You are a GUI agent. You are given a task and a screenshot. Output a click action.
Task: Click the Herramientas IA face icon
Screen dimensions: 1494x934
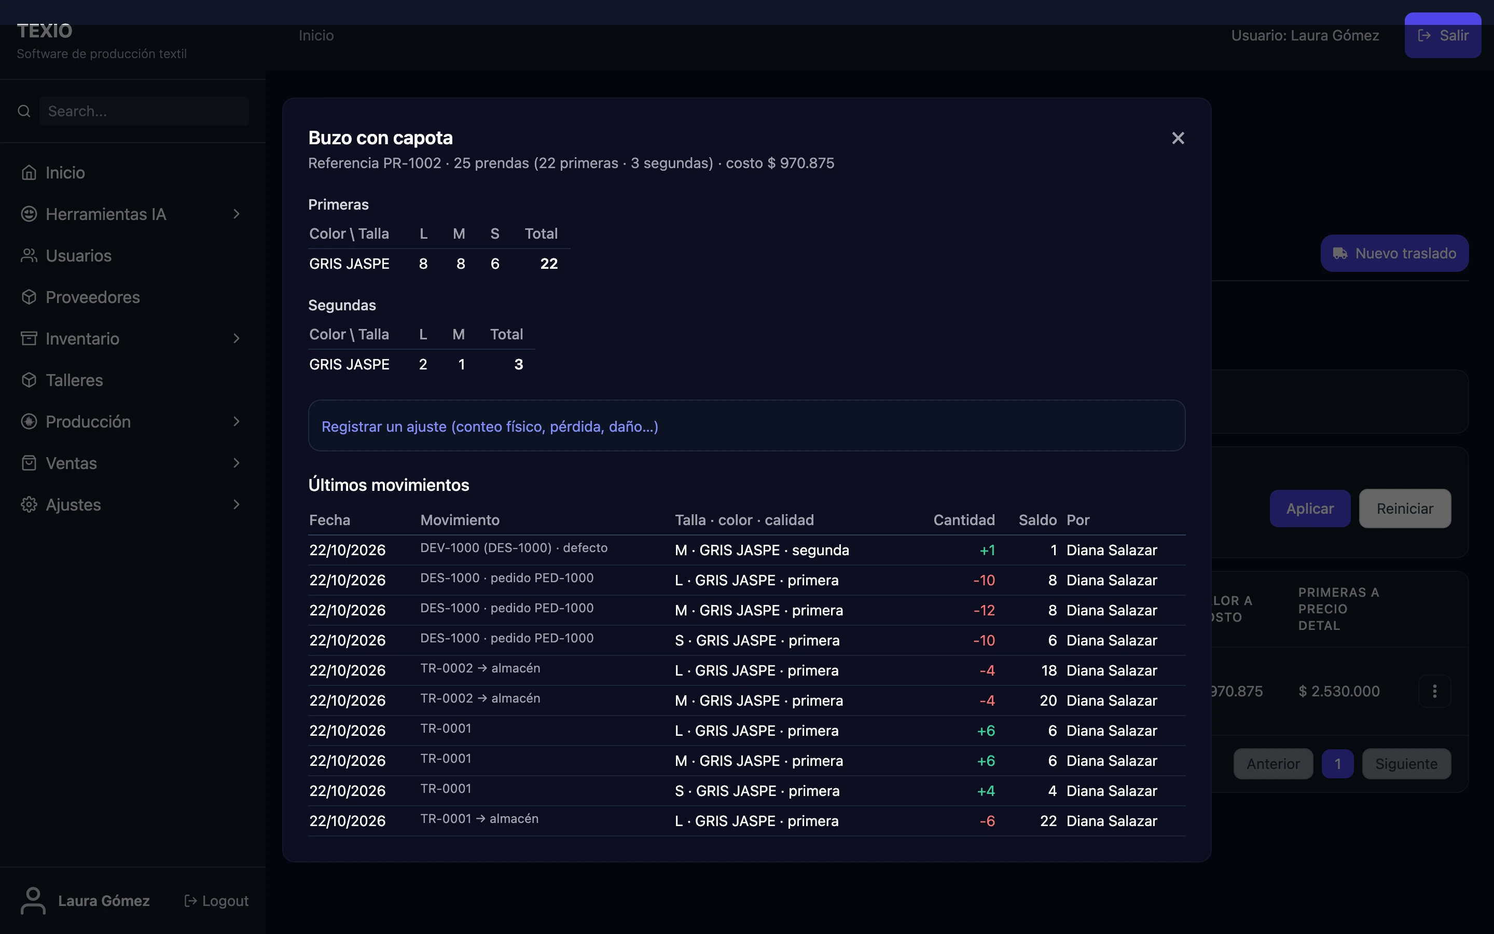[29, 214]
